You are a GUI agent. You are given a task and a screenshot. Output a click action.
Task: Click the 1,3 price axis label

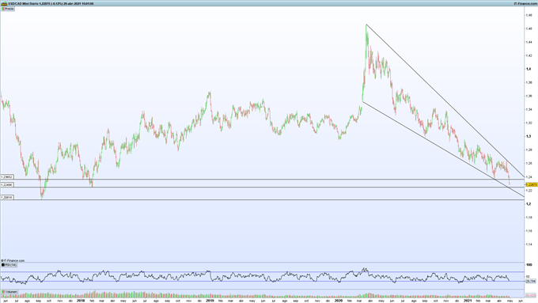tap(529, 136)
